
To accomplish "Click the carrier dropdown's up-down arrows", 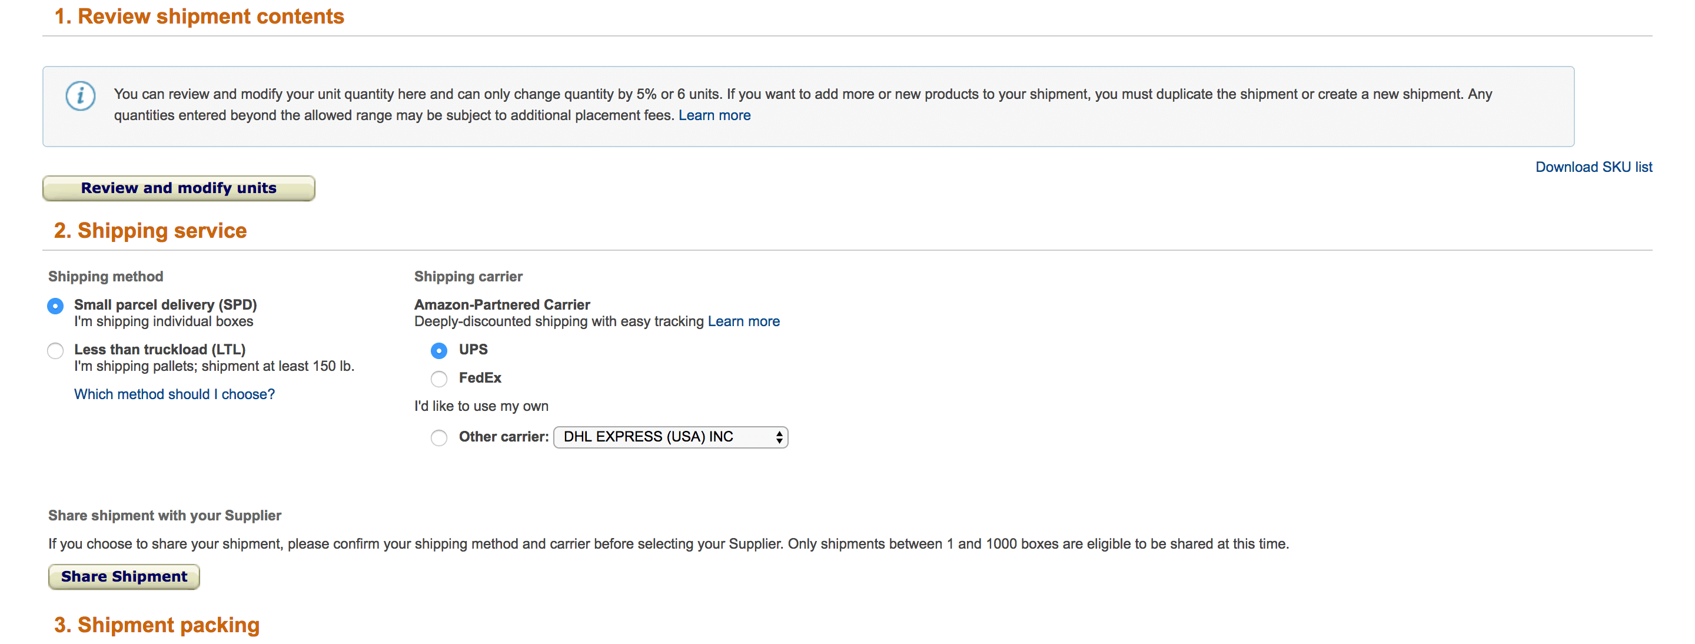I will pyautogui.click(x=779, y=437).
